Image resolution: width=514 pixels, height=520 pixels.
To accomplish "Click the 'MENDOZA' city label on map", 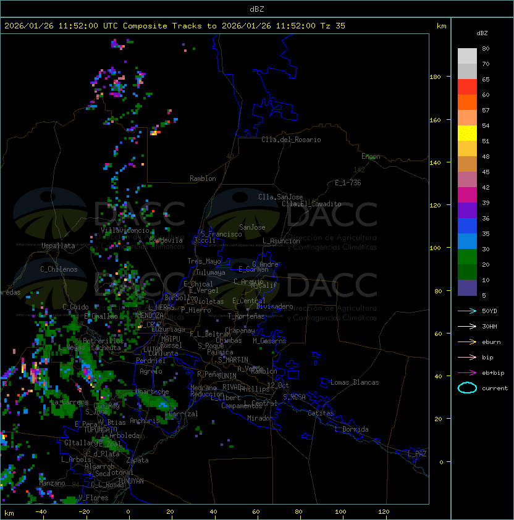I will (150, 316).
